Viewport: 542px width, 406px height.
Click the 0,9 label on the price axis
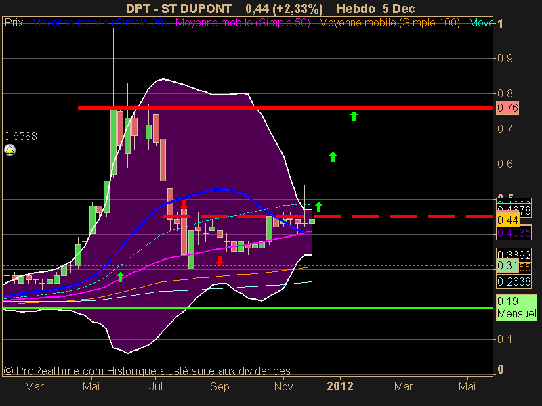505,58
